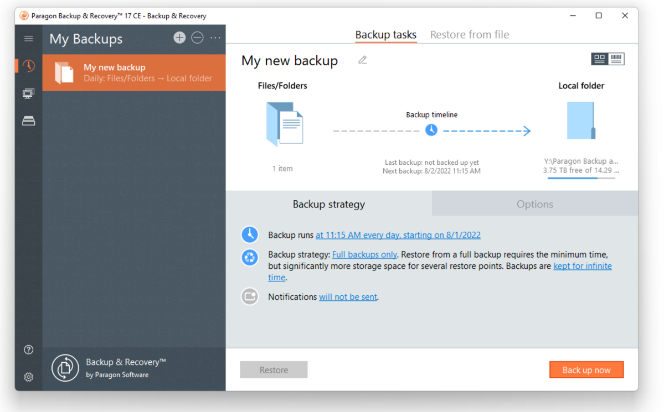Change the 'Full backups only' strategy link
This screenshot has width=664, height=412.
pos(364,254)
